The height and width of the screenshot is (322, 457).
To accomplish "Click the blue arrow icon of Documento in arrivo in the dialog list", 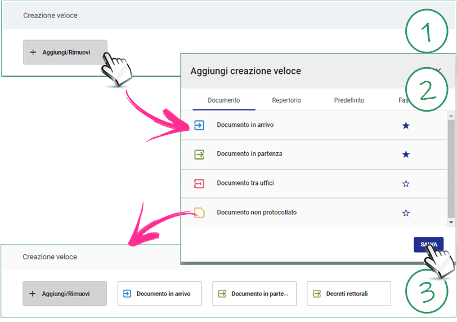I will [199, 125].
